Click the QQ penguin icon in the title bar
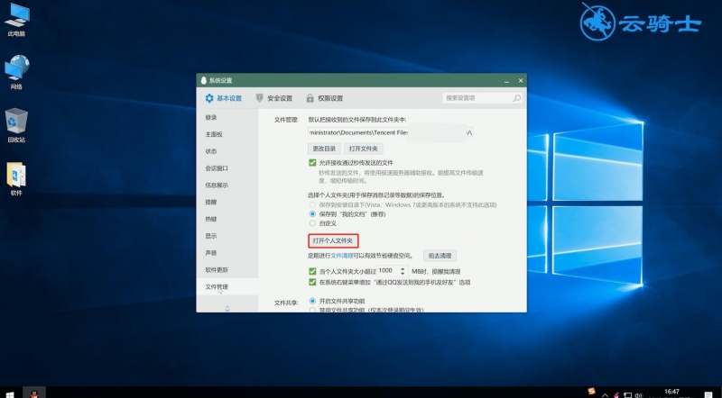 click(204, 80)
